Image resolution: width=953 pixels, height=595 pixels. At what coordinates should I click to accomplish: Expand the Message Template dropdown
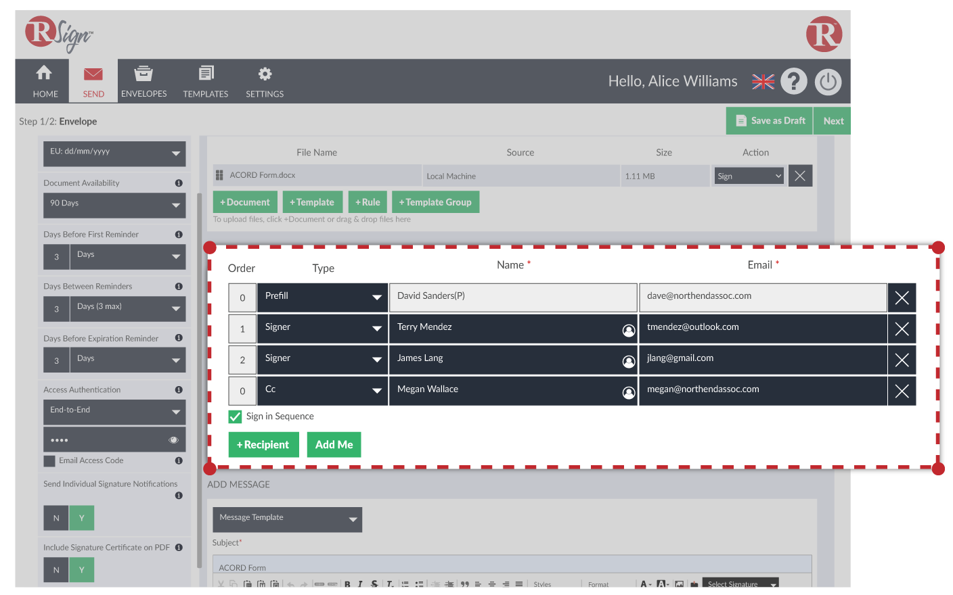tap(287, 519)
